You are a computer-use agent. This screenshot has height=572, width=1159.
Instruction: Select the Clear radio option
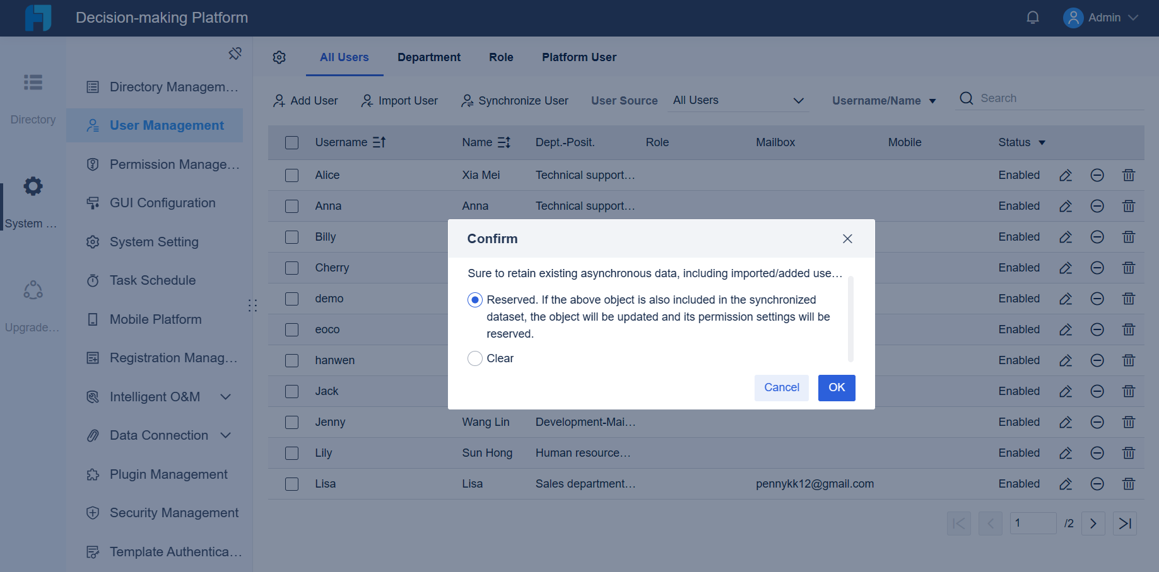(x=474, y=358)
